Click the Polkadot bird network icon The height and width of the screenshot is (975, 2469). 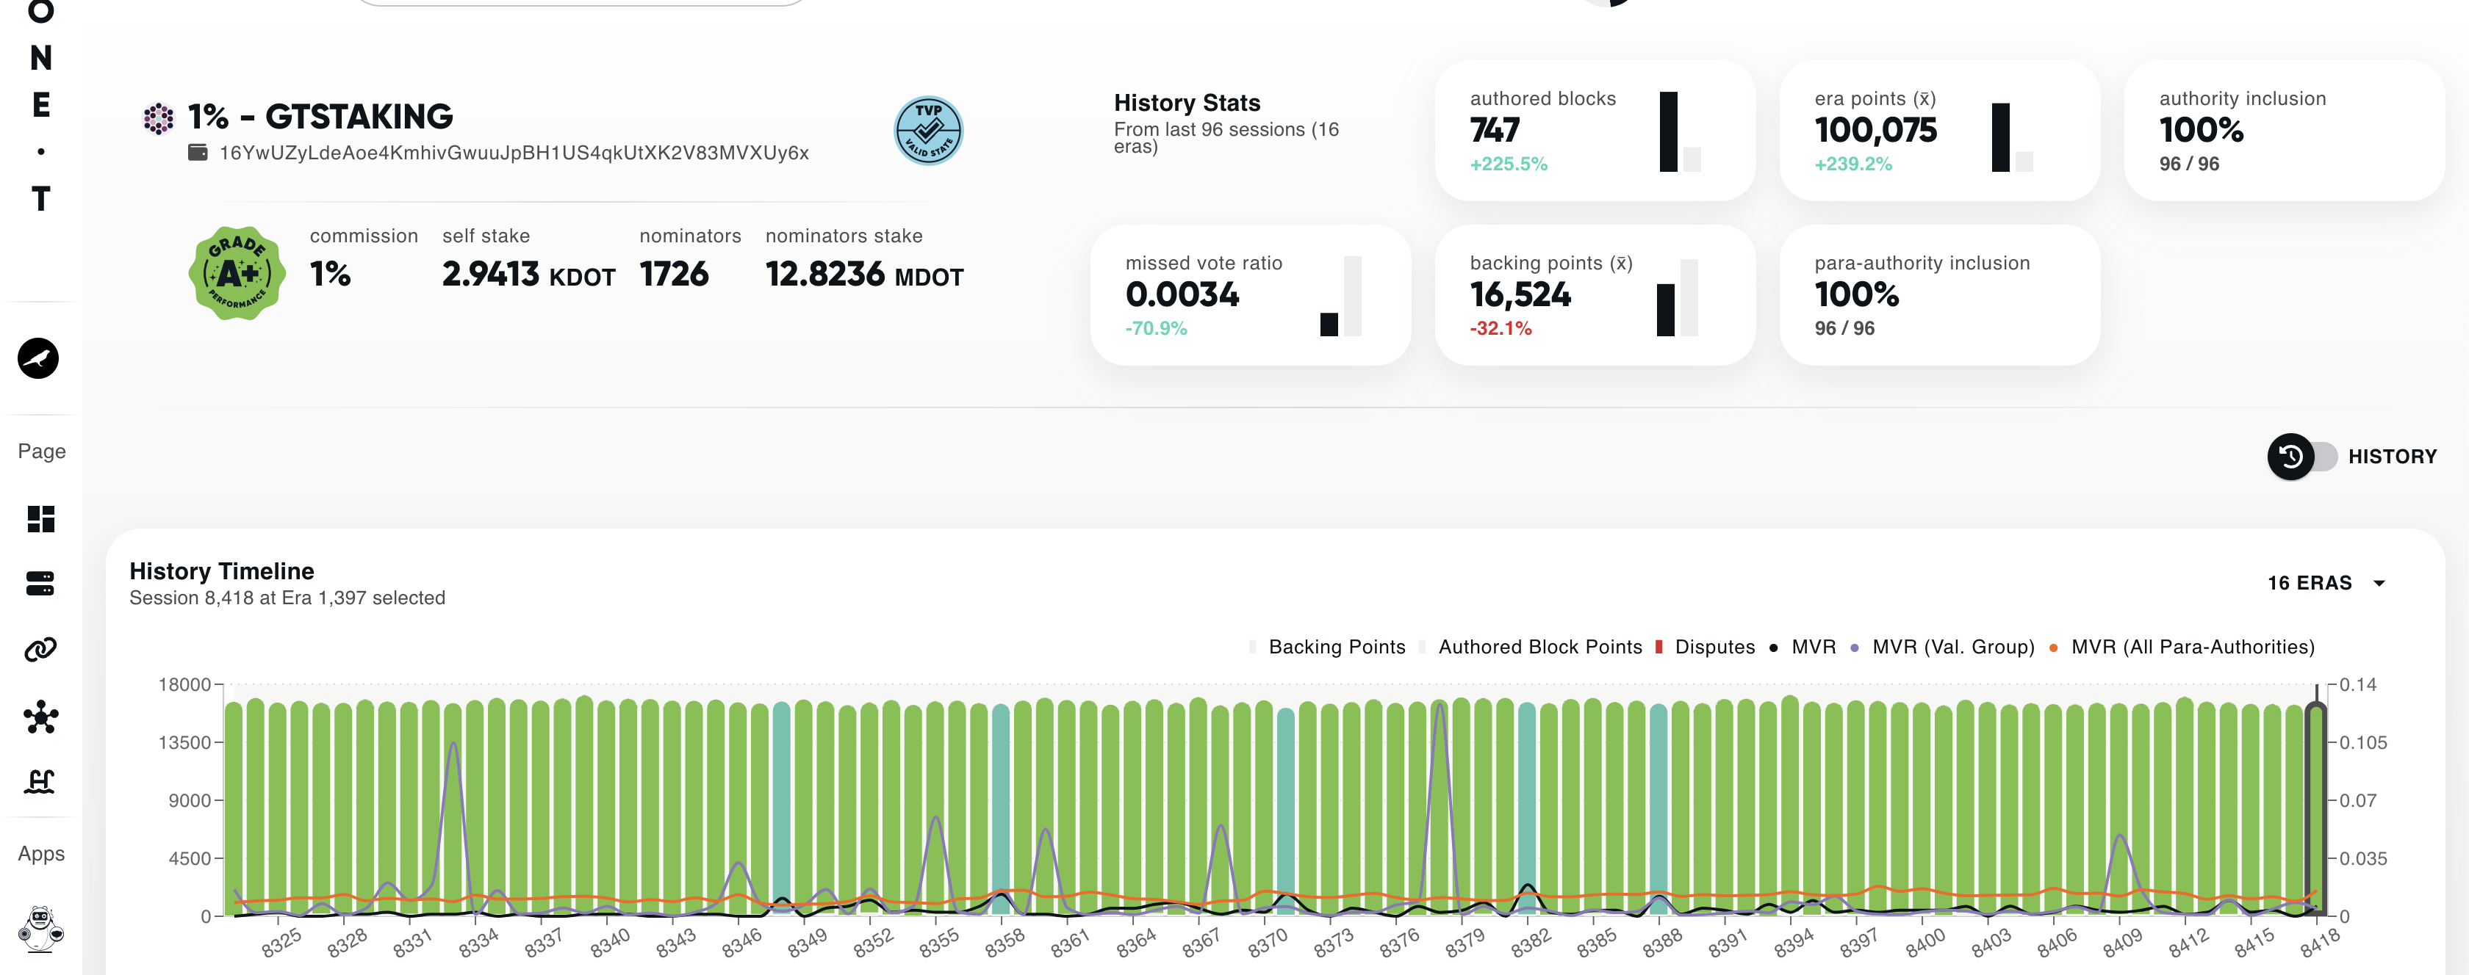click(38, 358)
